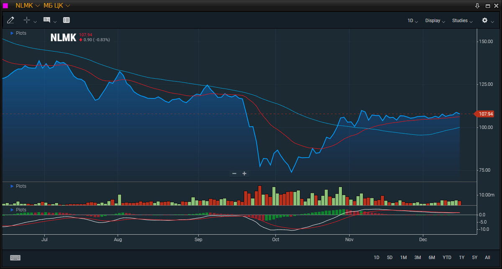The height and width of the screenshot is (269, 502).
Task: Select the All time range
Action: point(487,257)
